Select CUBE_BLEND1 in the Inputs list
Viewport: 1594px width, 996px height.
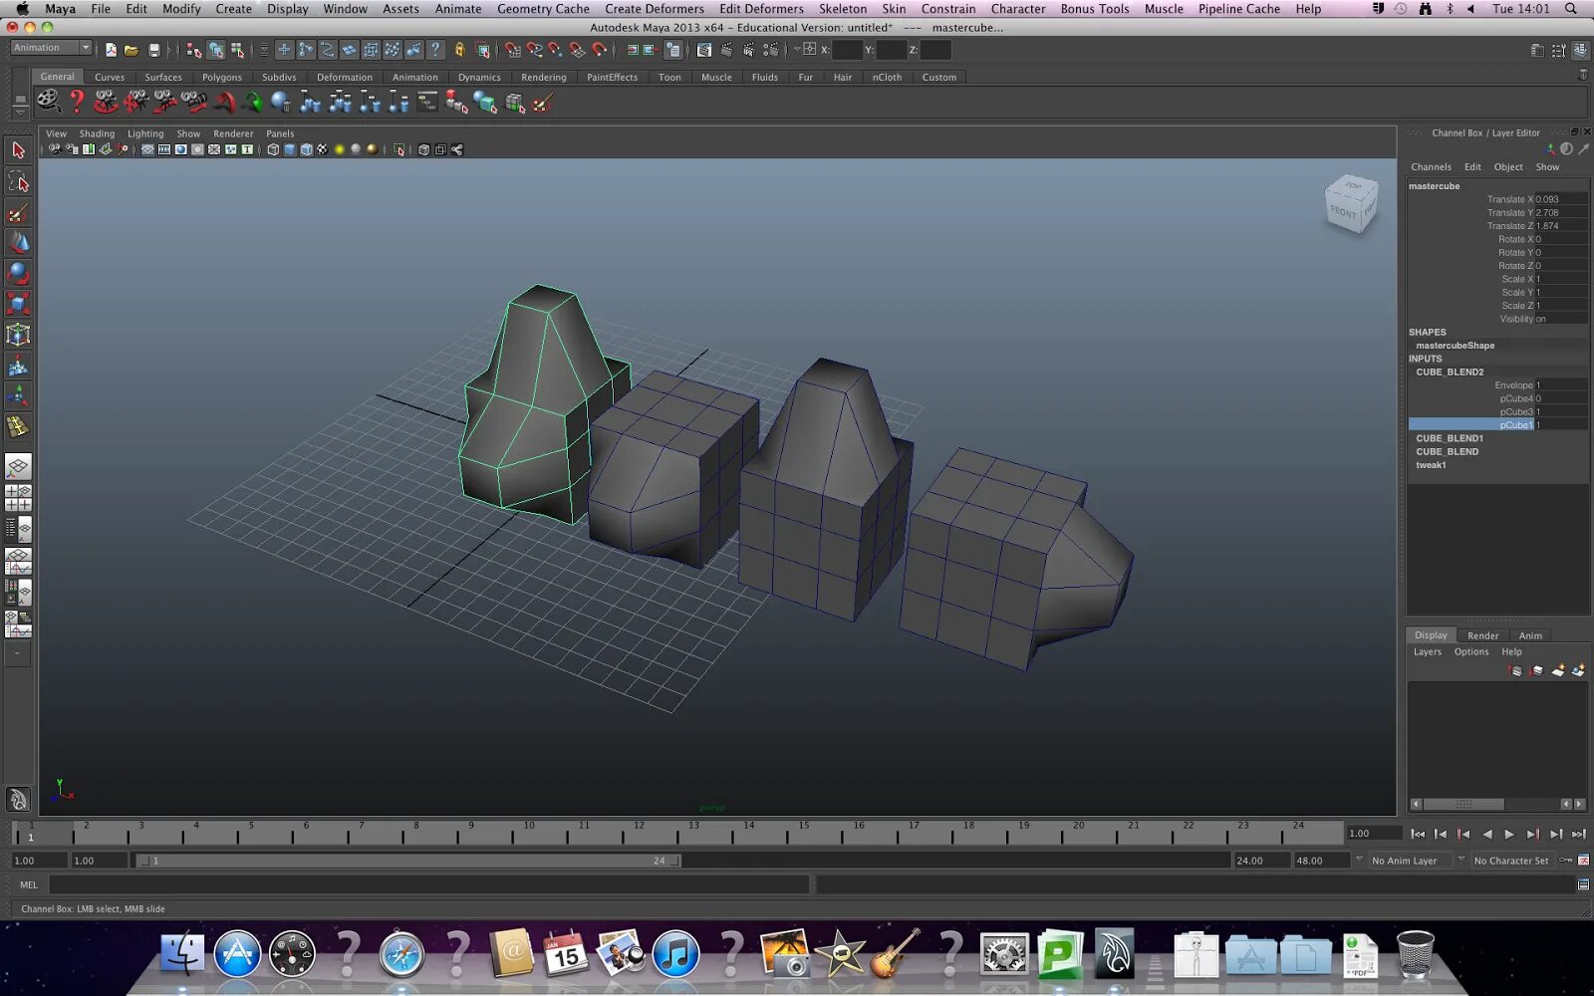[x=1450, y=438]
